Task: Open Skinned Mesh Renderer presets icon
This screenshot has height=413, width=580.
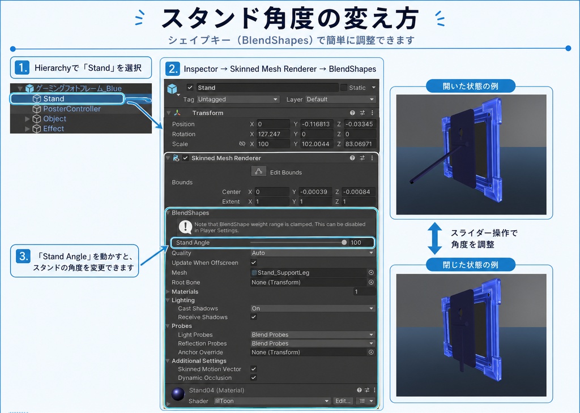Action: [362, 158]
